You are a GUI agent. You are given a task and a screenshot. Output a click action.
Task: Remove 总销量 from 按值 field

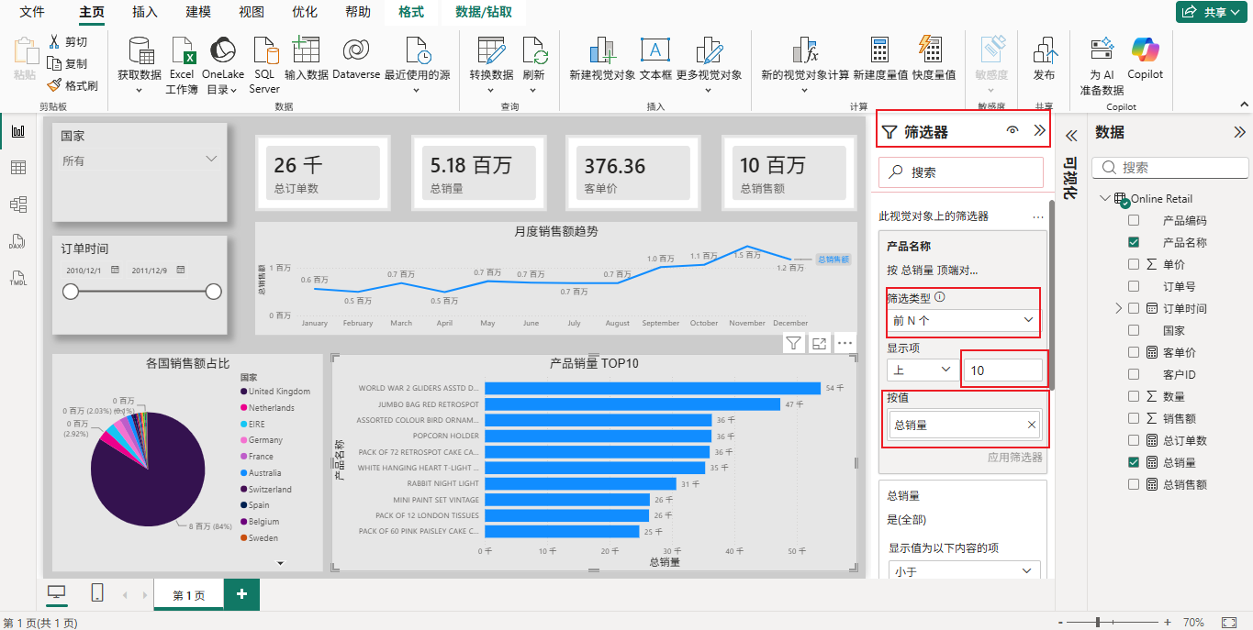(1031, 425)
